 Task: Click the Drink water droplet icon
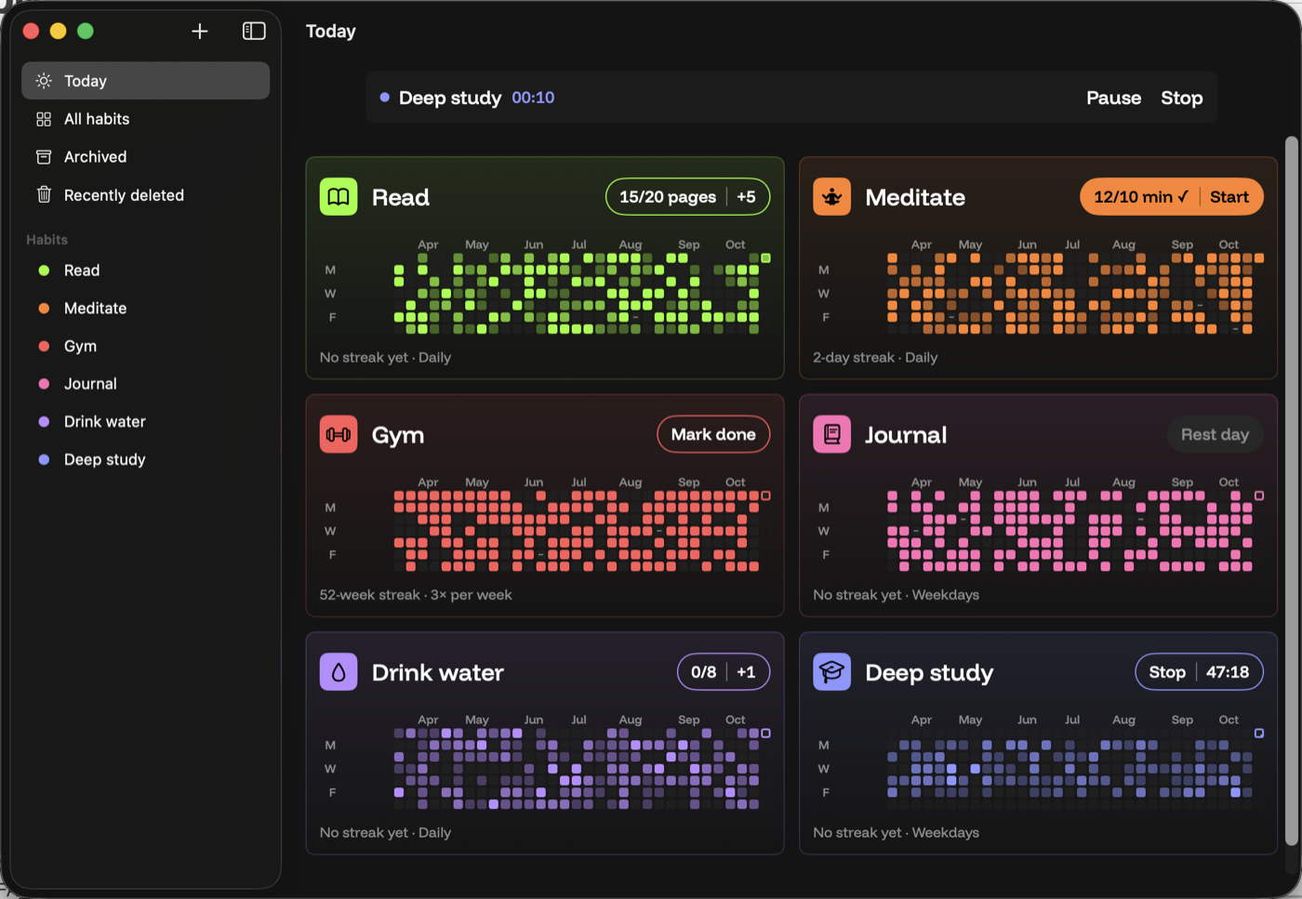pos(339,672)
